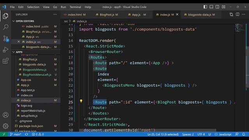Click feedback icon in status bar
The width and height of the screenshot is (249, 140).
(x=237, y=134)
